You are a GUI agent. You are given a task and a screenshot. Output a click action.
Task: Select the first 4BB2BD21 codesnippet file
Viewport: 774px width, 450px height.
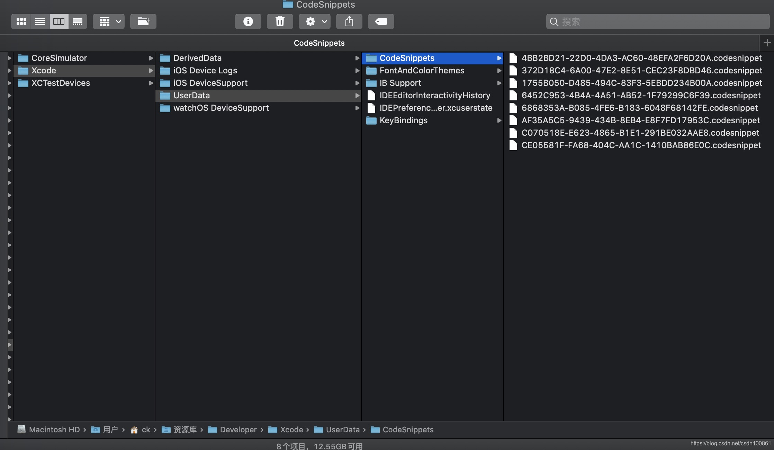(x=641, y=58)
